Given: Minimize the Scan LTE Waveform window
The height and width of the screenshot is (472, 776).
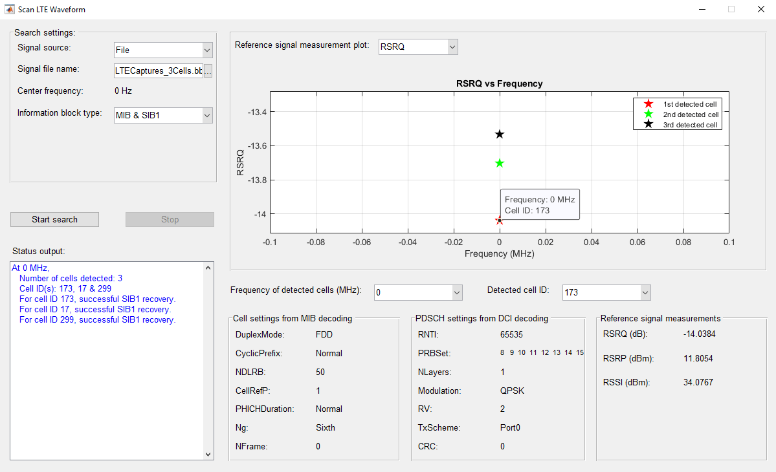Looking at the screenshot, I should 702,10.
